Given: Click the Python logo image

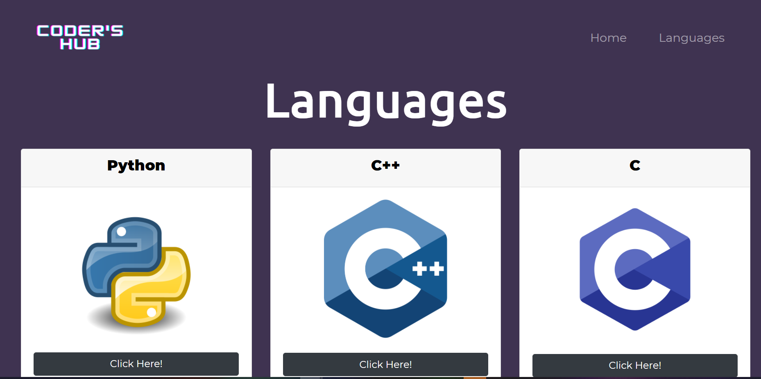Looking at the screenshot, I should 136,275.
